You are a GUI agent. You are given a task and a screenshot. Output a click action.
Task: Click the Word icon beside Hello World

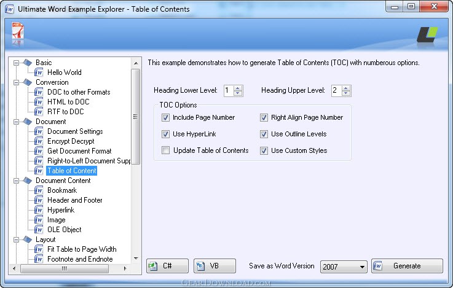39,72
